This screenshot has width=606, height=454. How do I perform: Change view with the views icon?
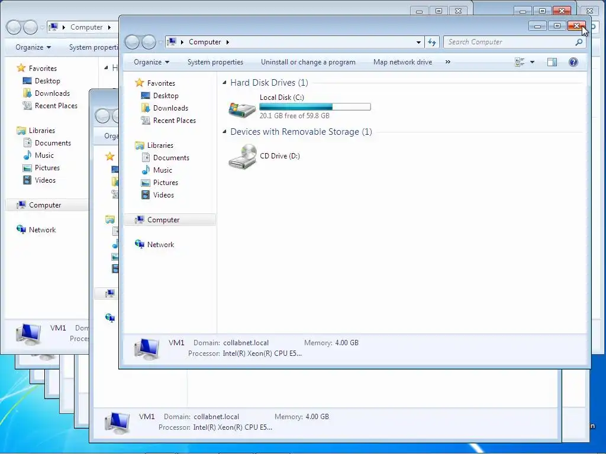(520, 62)
